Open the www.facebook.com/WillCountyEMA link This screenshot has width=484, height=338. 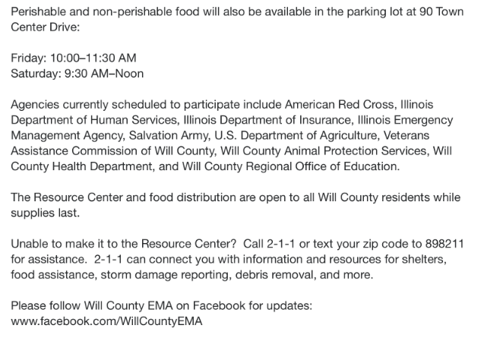click(106, 321)
